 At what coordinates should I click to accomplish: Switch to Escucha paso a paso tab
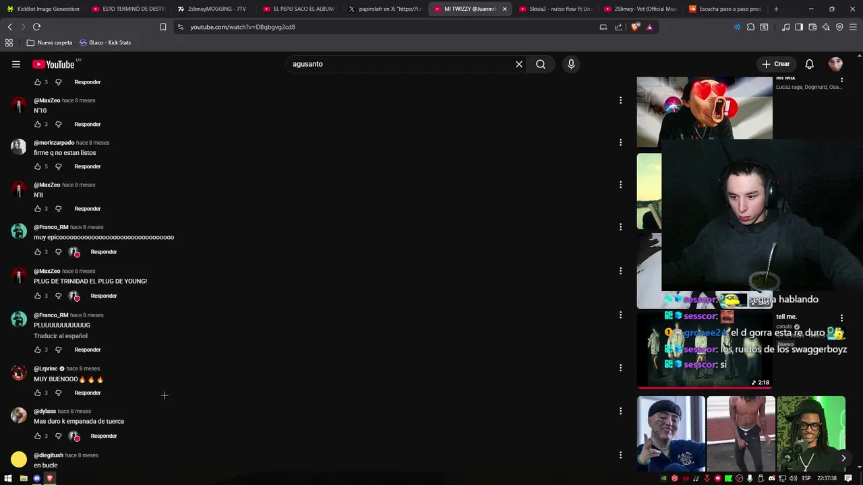coord(725,9)
